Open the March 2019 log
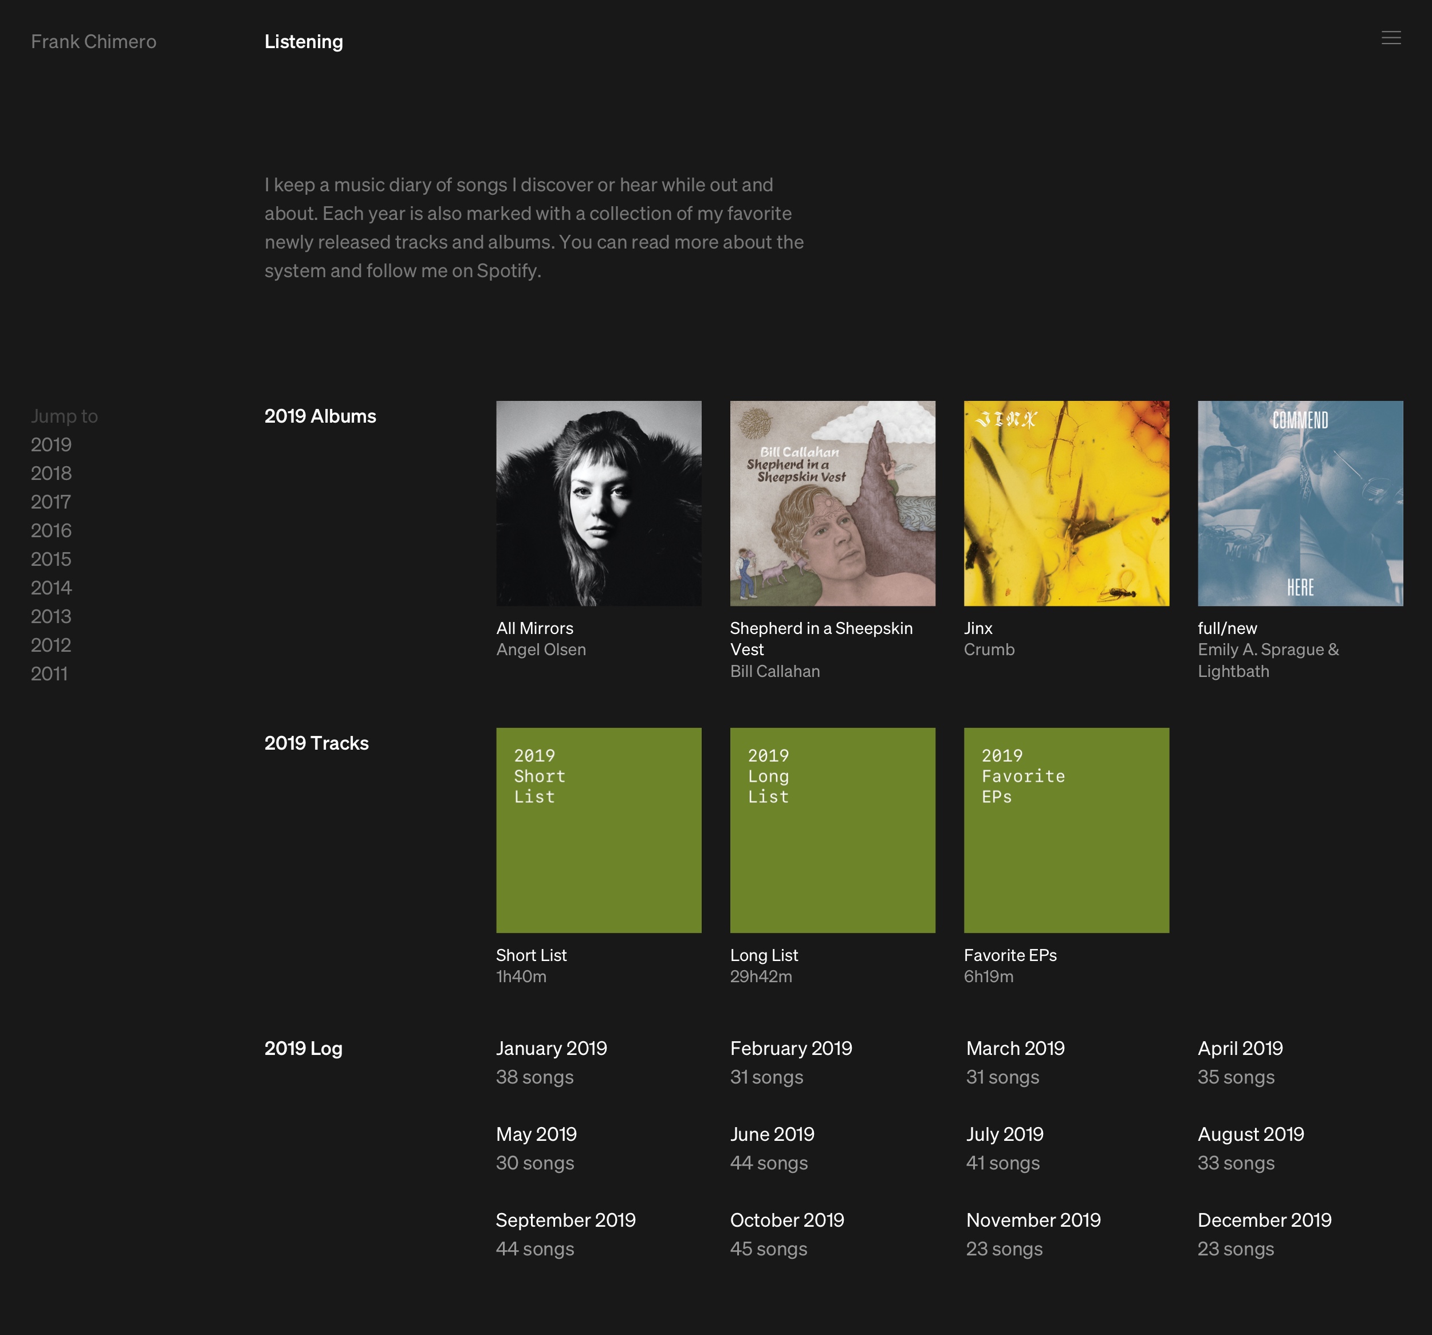This screenshot has height=1335, width=1432. (1016, 1049)
